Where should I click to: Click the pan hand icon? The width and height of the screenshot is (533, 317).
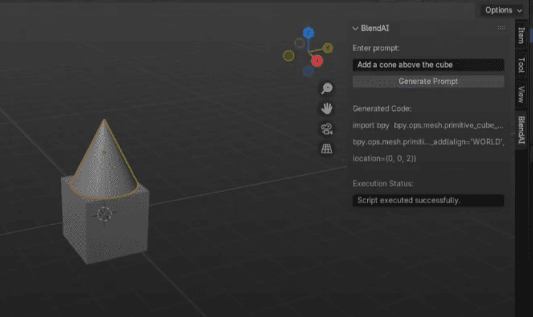pyautogui.click(x=327, y=109)
